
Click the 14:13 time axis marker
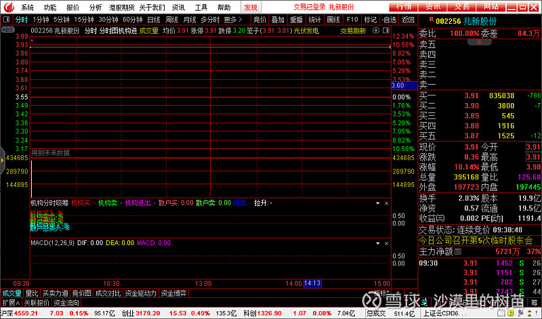click(312, 283)
